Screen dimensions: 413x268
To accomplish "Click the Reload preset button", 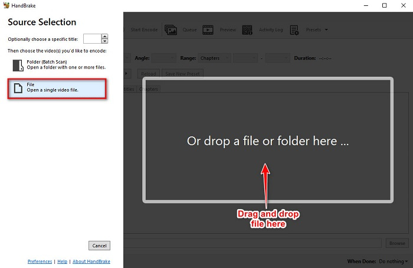I will [x=149, y=74].
